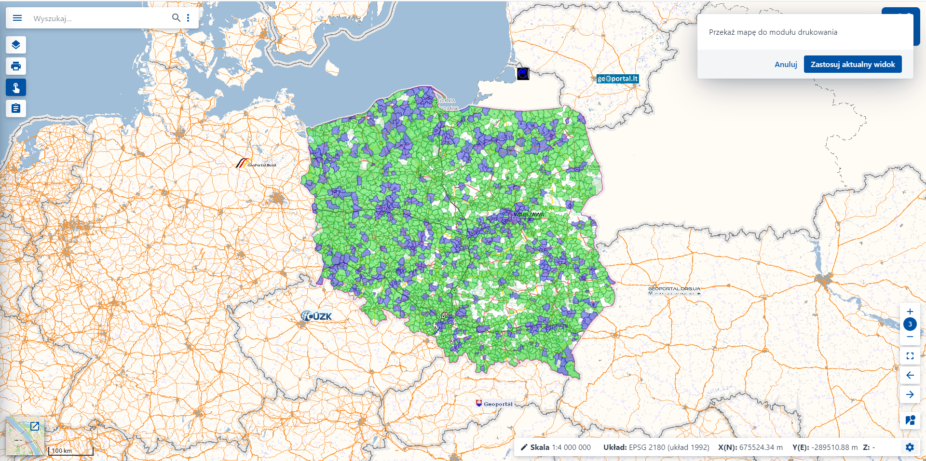Toggle fullscreen map mode
926x461 pixels.
910,356
